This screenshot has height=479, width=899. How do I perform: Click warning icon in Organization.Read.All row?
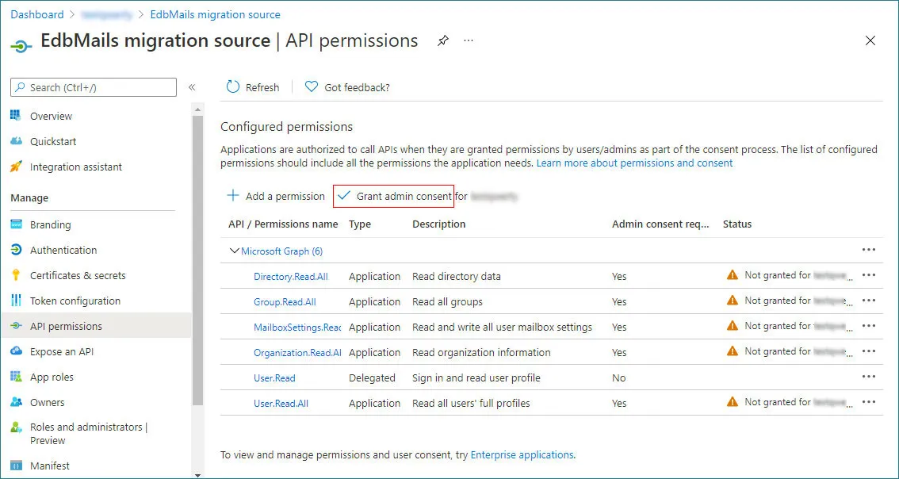[733, 351]
